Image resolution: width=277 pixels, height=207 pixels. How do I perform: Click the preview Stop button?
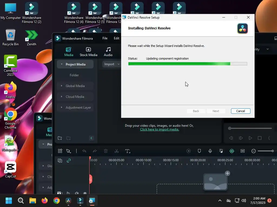pos(259,138)
